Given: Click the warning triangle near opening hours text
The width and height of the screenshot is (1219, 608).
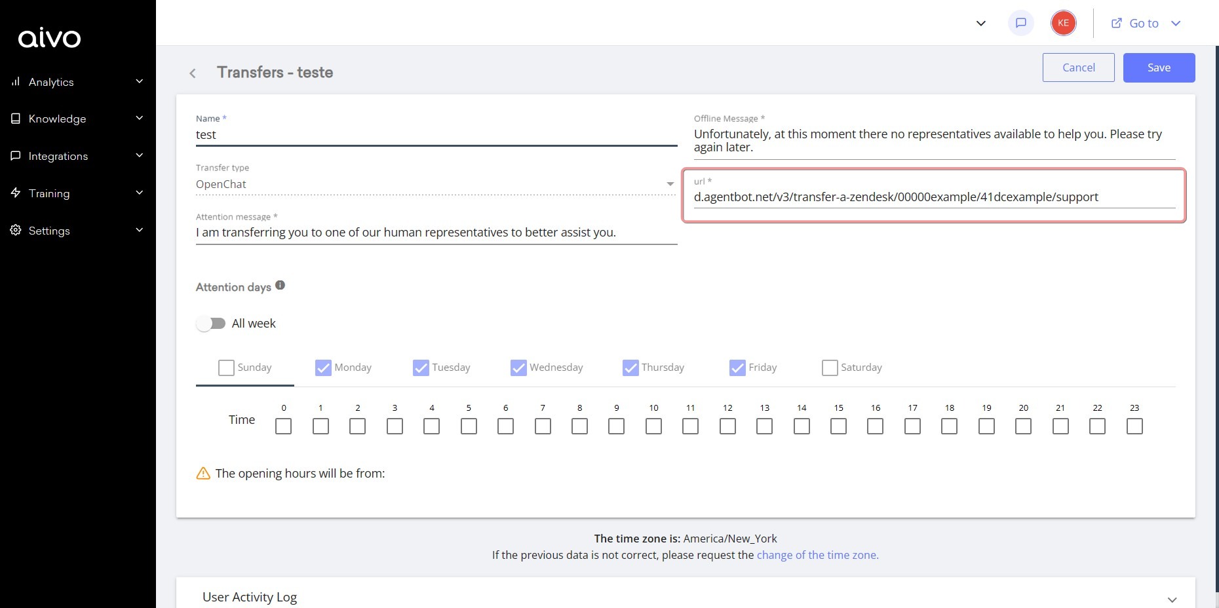Looking at the screenshot, I should [203, 473].
